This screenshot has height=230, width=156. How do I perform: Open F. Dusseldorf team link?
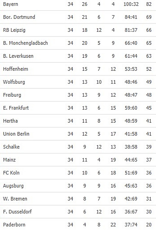point(17,212)
